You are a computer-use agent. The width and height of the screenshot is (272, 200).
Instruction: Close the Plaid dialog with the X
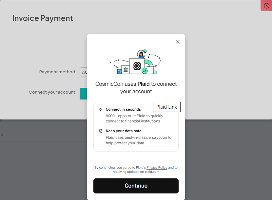coord(178,42)
